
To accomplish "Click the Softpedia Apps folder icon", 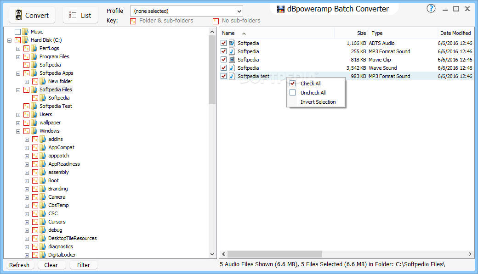I will tap(34, 73).
